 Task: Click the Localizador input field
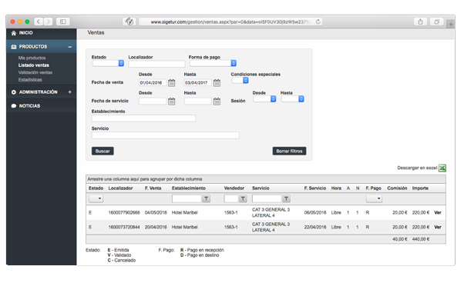[156, 64]
